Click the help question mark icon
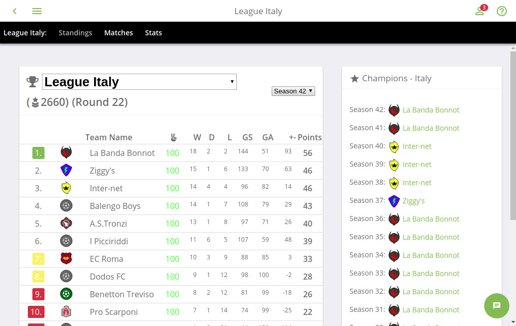The height and width of the screenshot is (326, 516). 501,11
